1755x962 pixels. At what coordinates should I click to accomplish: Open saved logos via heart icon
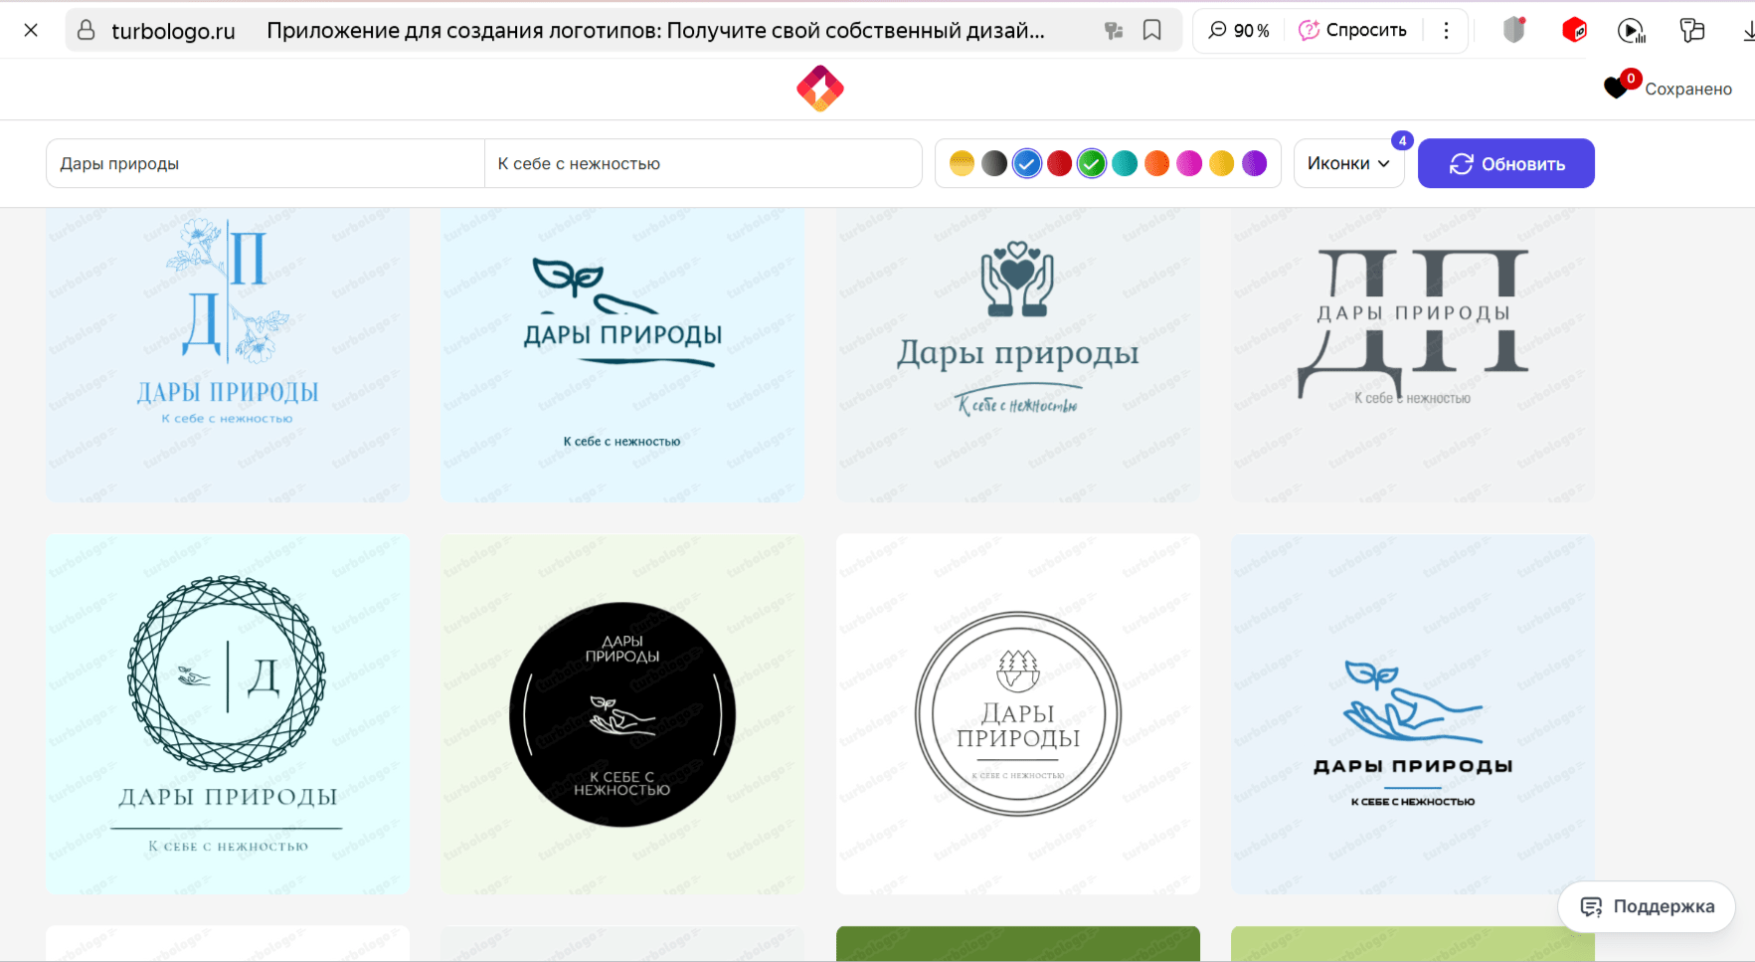coord(1617,89)
